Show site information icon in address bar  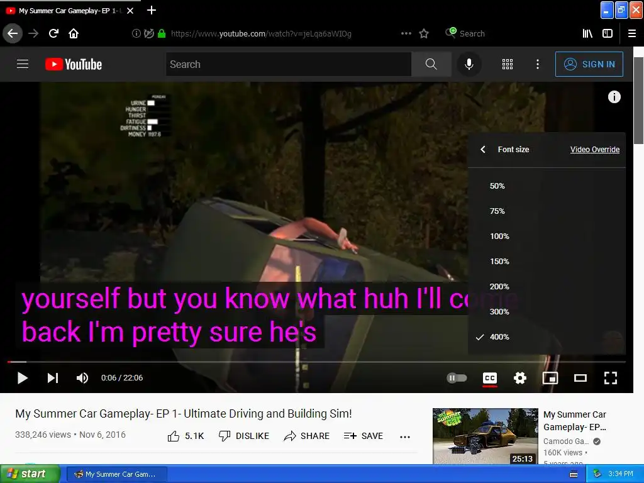[x=136, y=33]
